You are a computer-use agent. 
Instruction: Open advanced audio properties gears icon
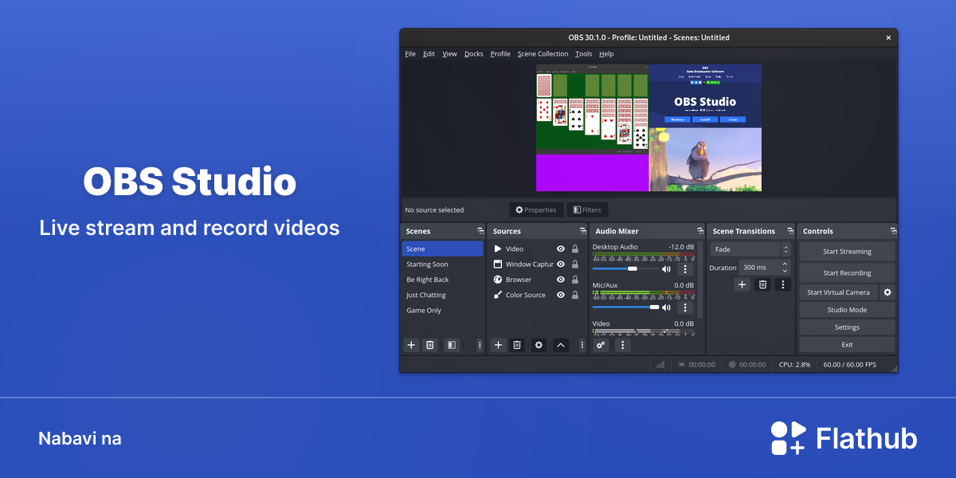point(601,345)
